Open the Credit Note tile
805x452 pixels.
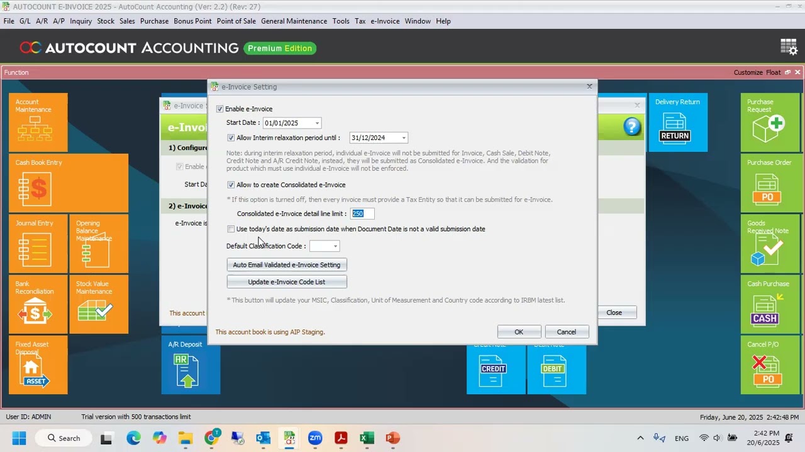pos(496,370)
